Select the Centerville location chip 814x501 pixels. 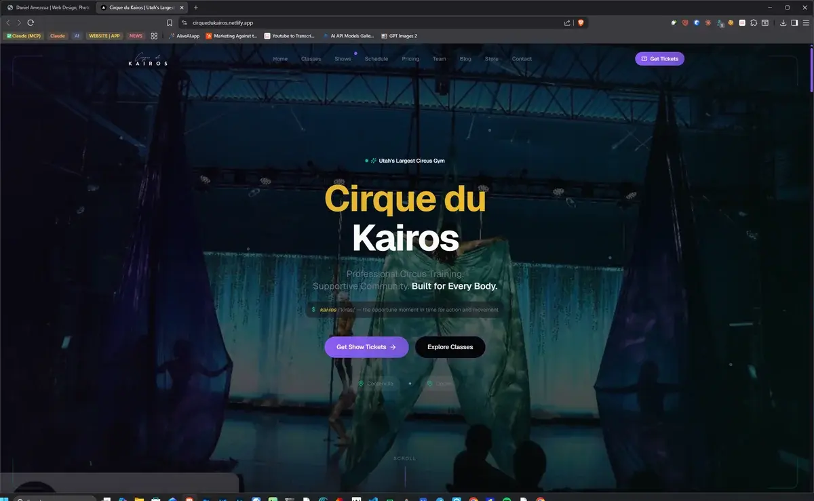tap(376, 384)
